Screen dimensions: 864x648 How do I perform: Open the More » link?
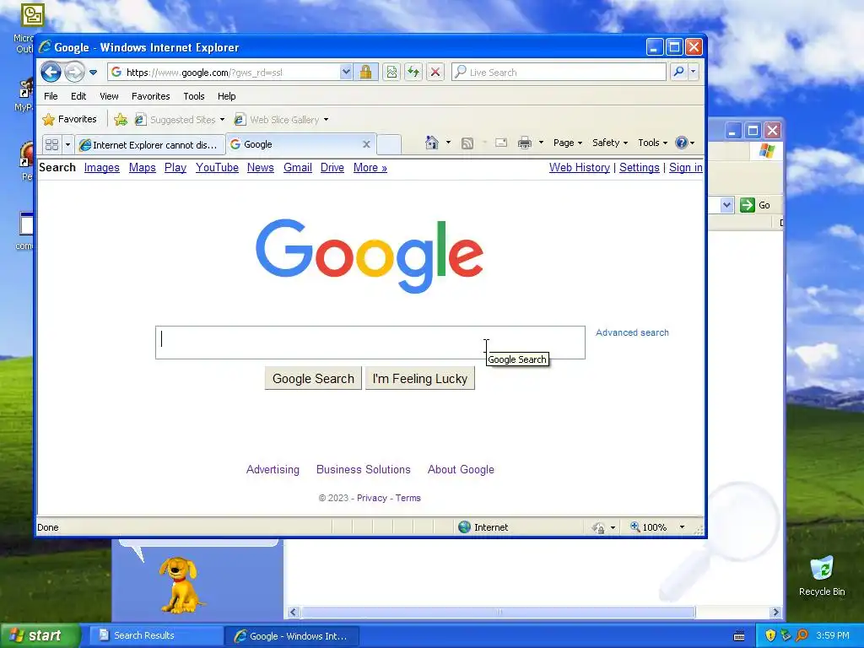point(370,168)
